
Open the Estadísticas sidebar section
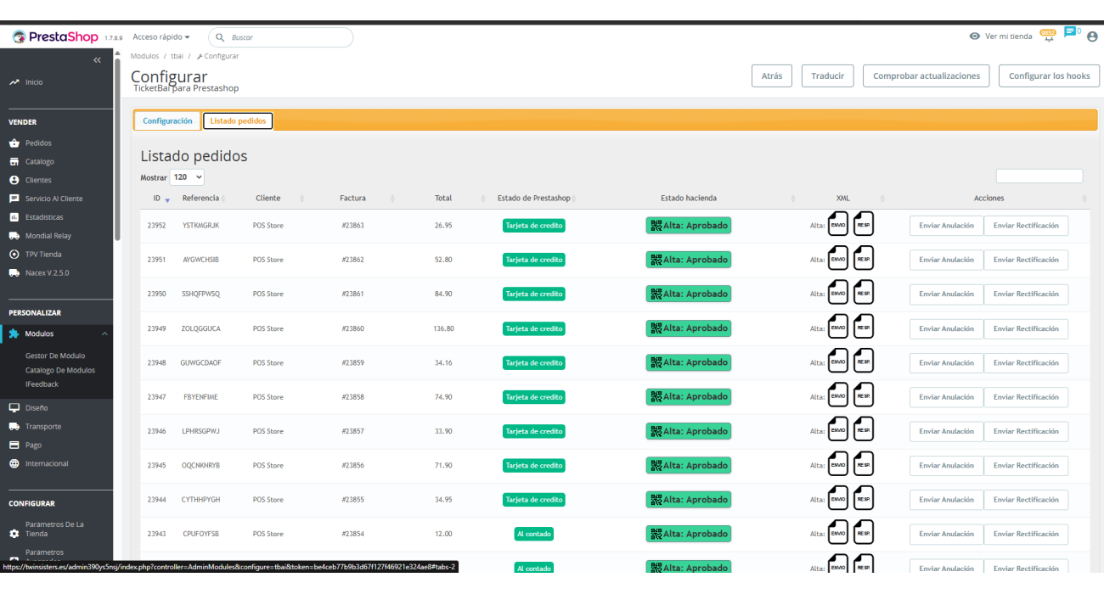click(x=44, y=217)
